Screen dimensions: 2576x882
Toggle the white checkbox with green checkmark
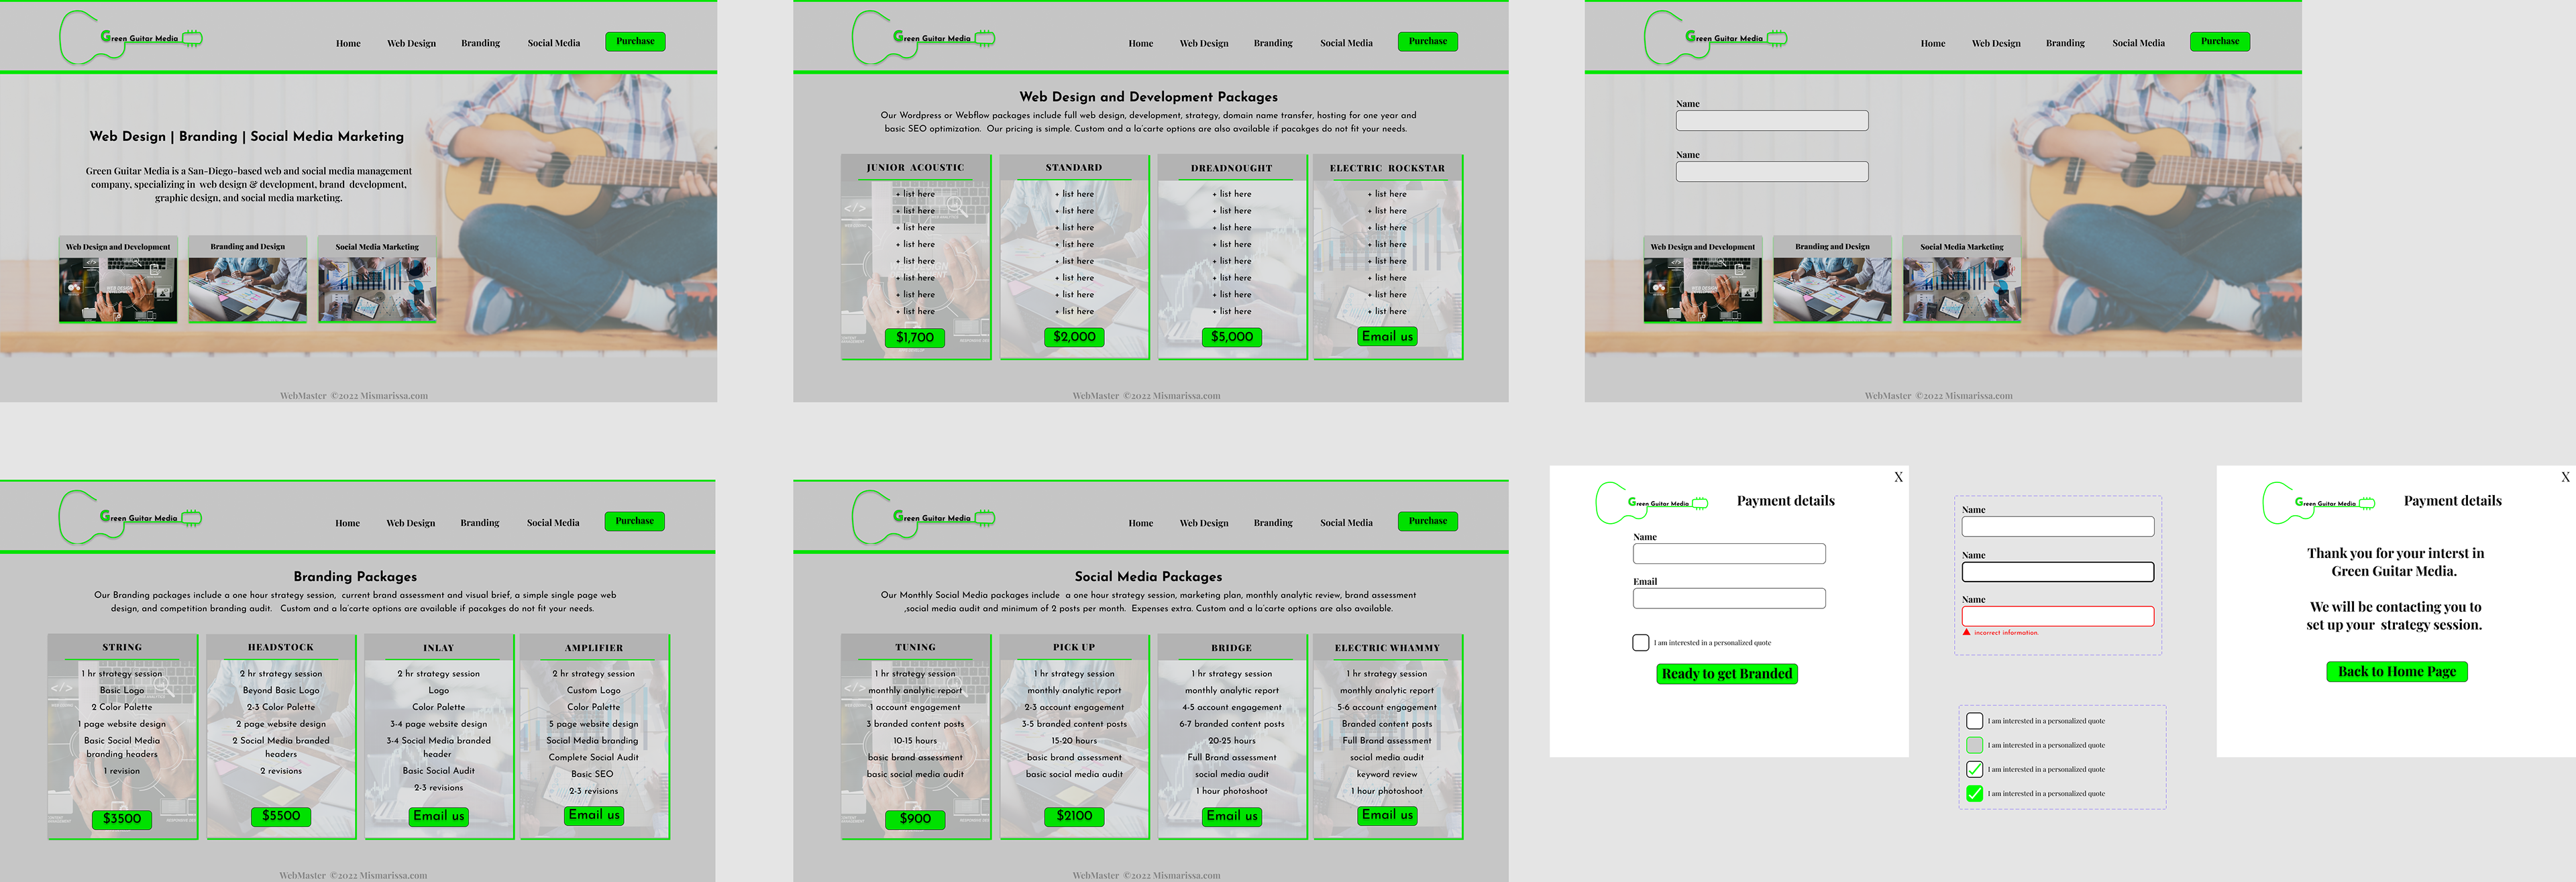(1974, 769)
